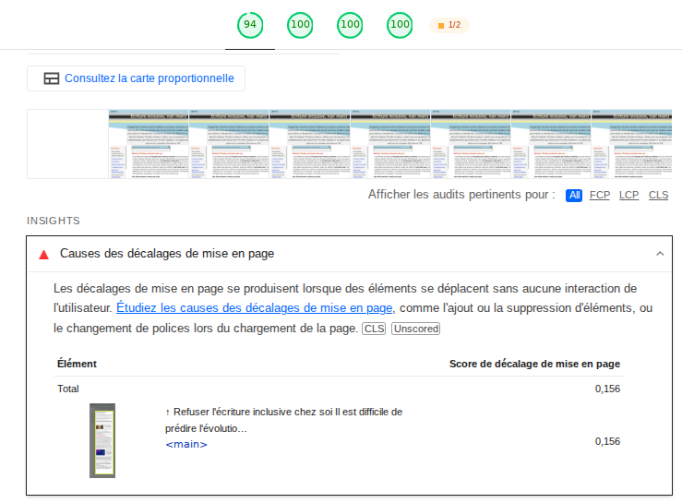682x503 pixels.
Task: Click the Élément column header
Action: [x=77, y=364]
